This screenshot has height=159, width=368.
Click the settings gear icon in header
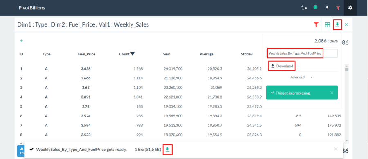350,8
